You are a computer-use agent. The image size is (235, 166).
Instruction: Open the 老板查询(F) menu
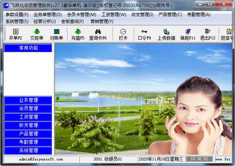coord(72,21)
